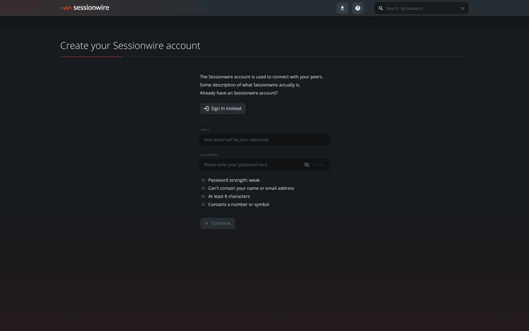This screenshot has width=529, height=331.
Task: Click the X beside Contains a number or symbol
Action: click(203, 204)
